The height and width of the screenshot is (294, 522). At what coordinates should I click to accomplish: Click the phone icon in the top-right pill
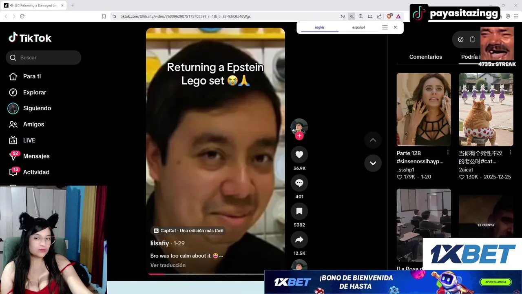tap(472, 39)
